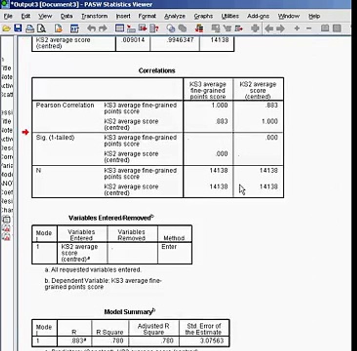This screenshot has height=351, width=357.
Task: Select the Correlations table title
Action: pyautogui.click(x=157, y=71)
